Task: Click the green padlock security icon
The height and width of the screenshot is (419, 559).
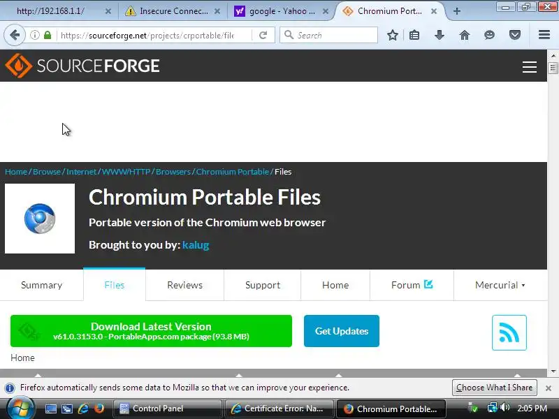Action: (48, 35)
